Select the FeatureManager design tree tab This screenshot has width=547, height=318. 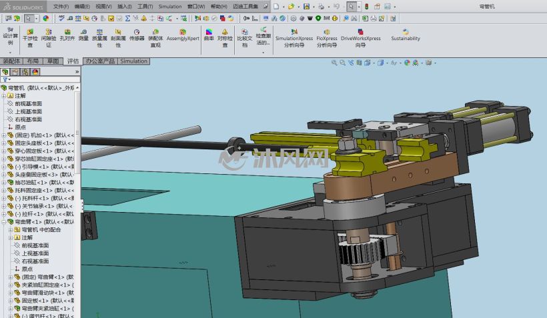5,72
